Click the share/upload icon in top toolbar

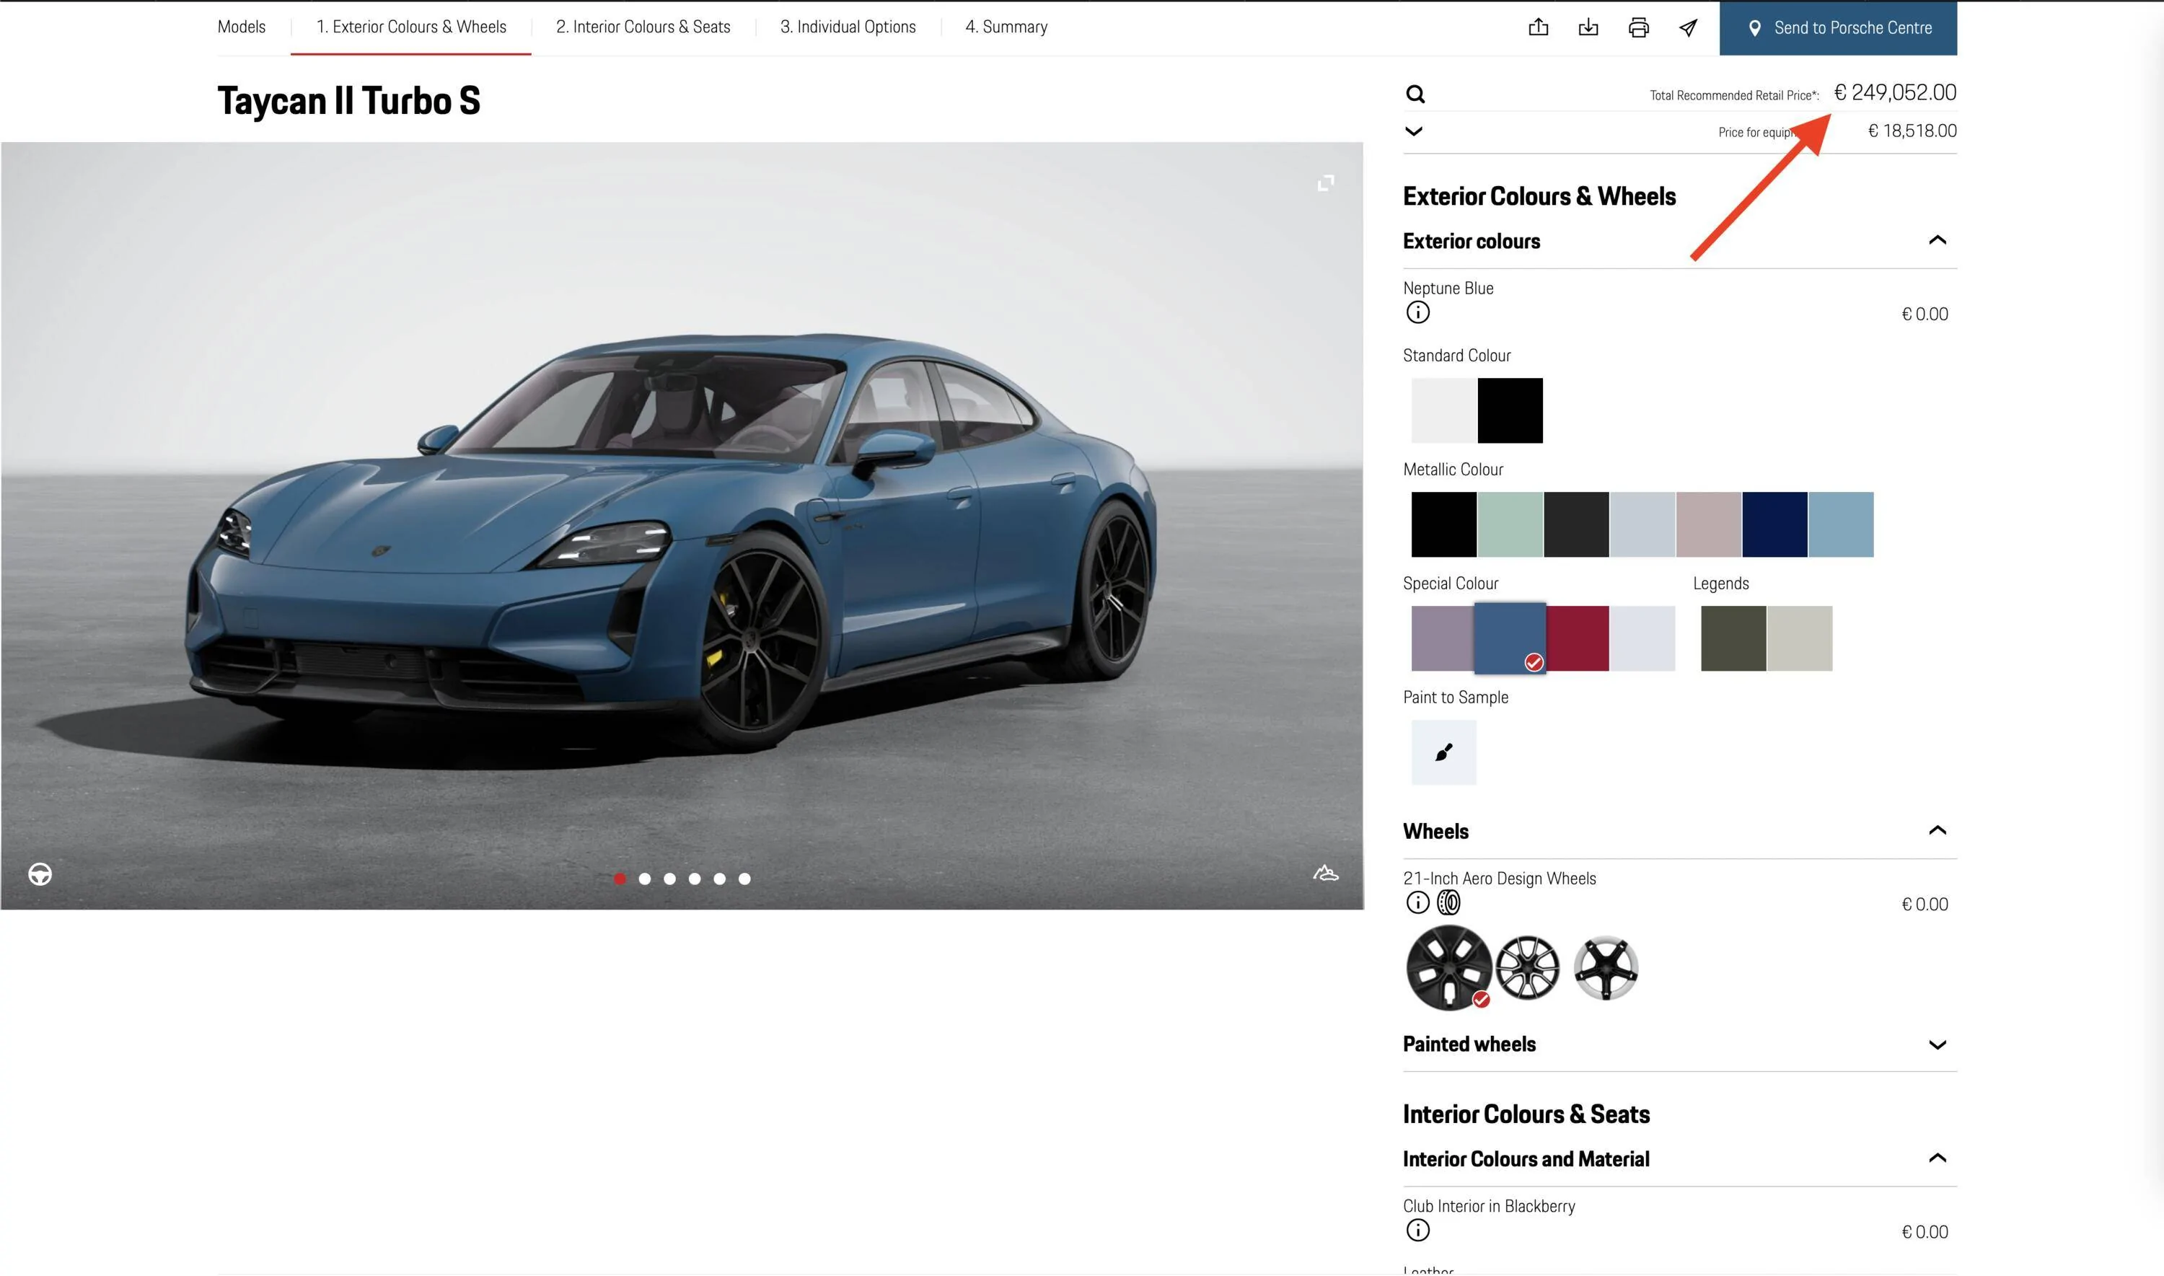1538,27
